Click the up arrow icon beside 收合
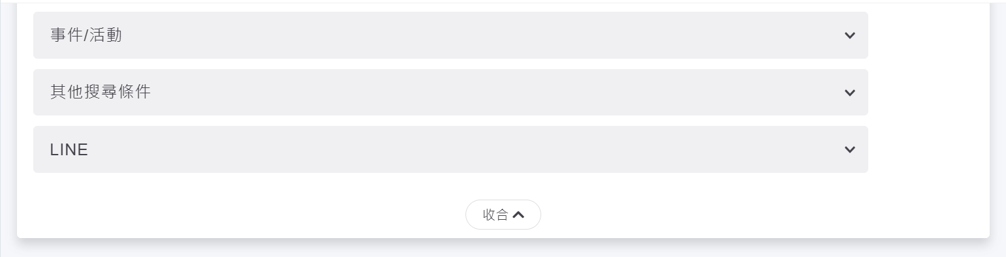Image resolution: width=1006 pixels, height=257 pixels. [518, 215]
